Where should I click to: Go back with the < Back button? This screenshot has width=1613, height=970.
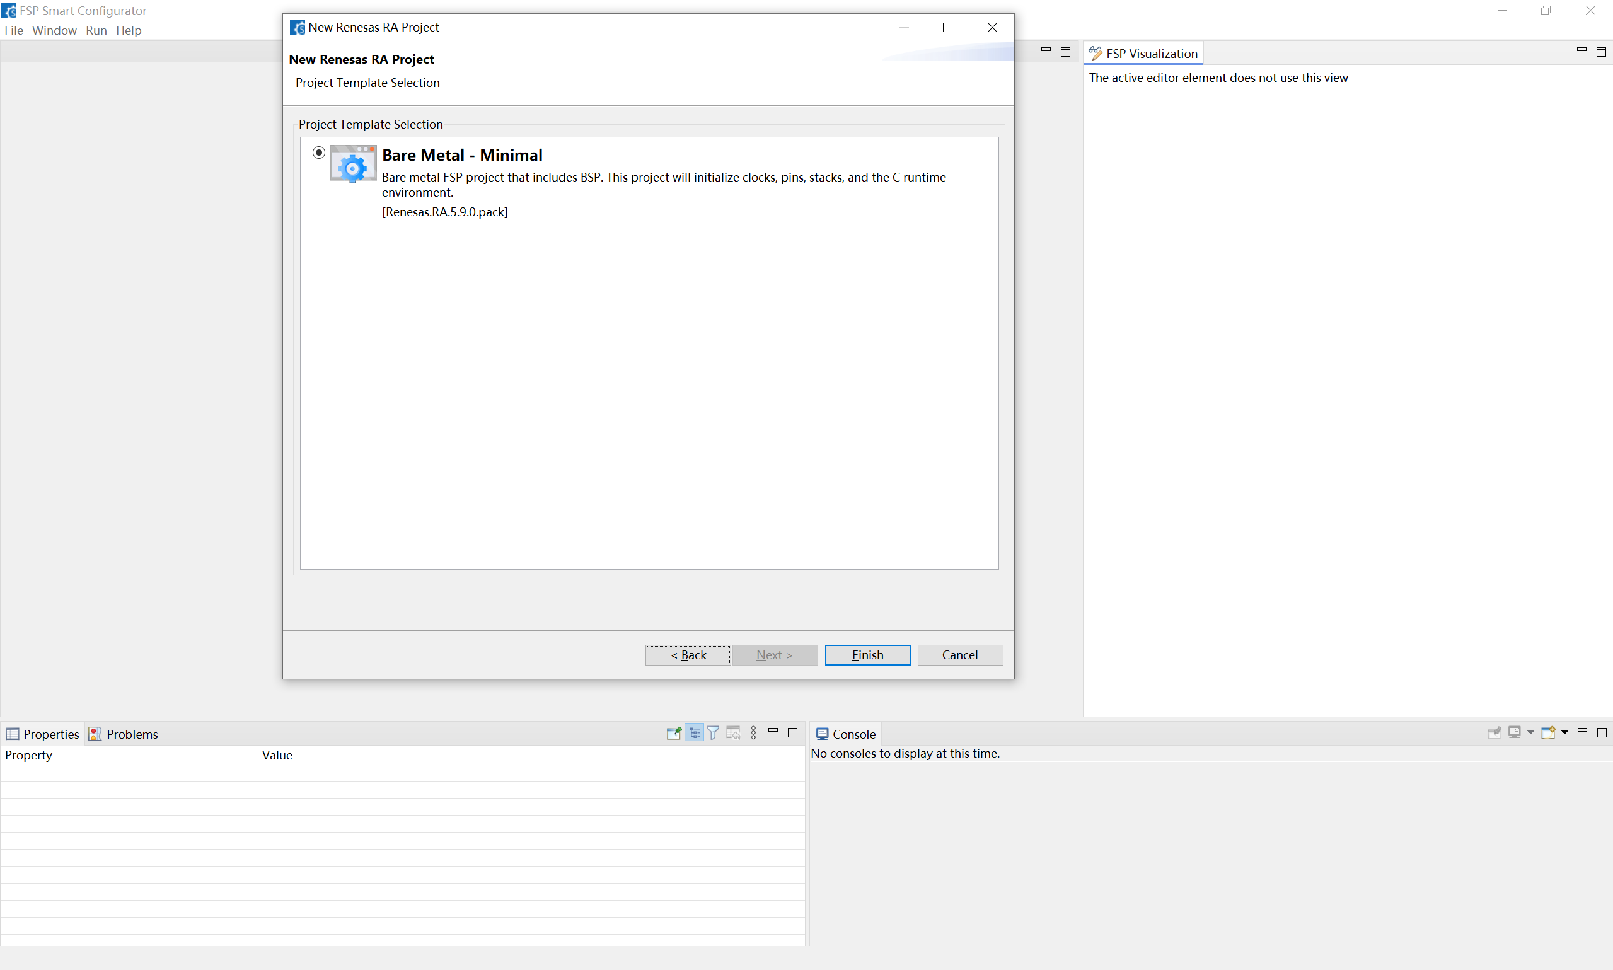688,655
